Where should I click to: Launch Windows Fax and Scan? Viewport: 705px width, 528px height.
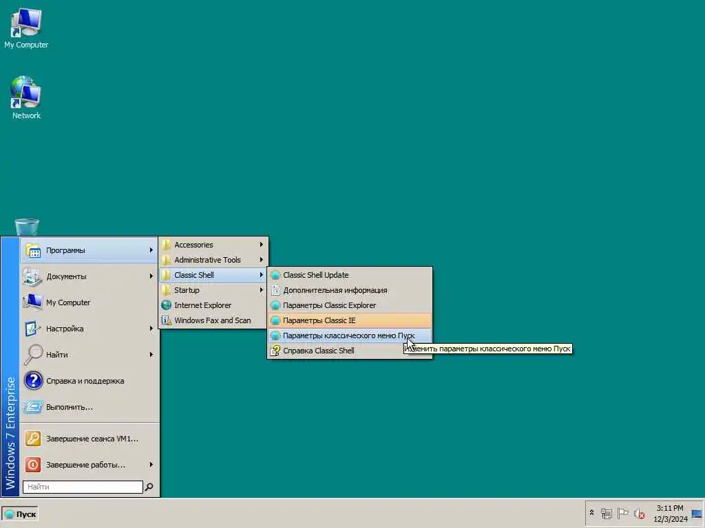213,320
